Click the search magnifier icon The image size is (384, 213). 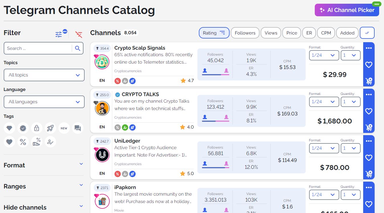click(77, 48)
